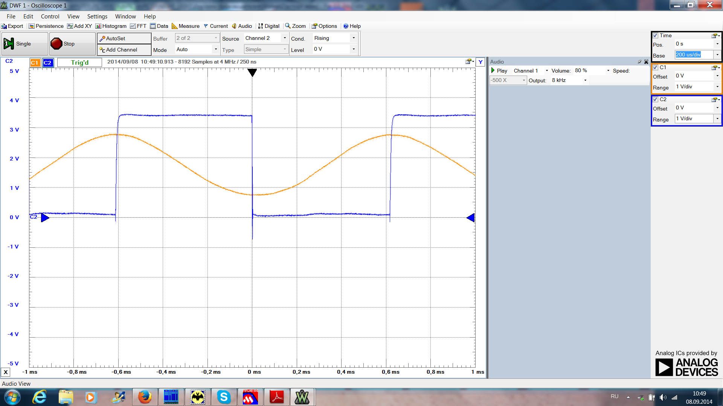This screenshot has height=406, width=723.
Task: Click the Single acquisition button
Action: click(x=24, y=44)
